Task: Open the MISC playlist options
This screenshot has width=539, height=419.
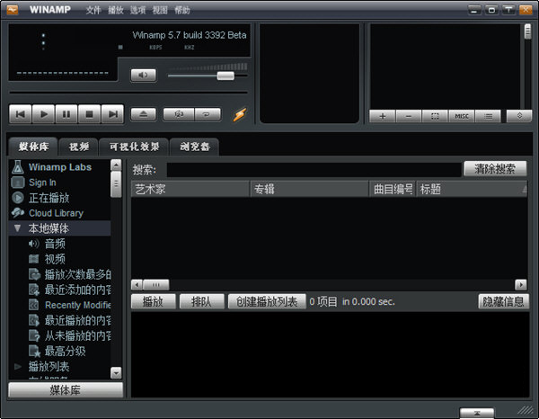Action: pyautogui.click(x=461, y=116)
